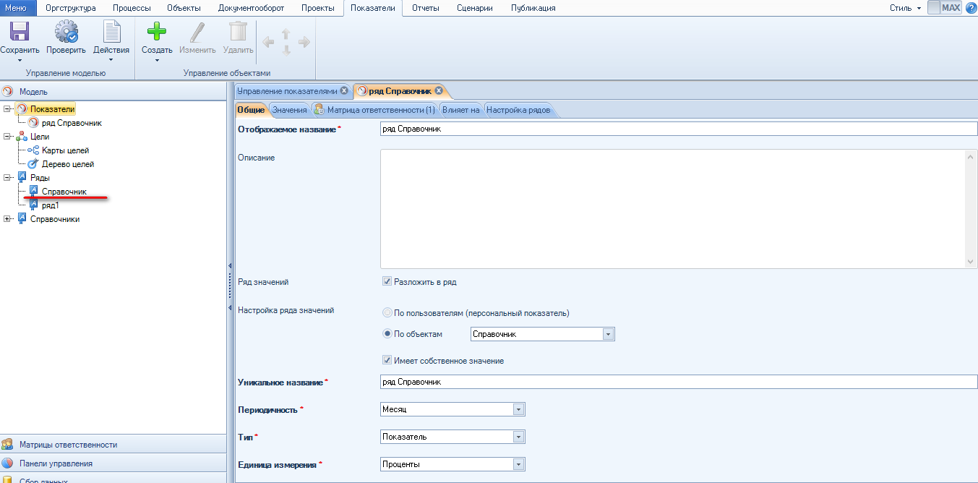Screen dimensions: 978x483
Task: Open the Матрицы ответственности panel icon
Action: pos(8,445)
